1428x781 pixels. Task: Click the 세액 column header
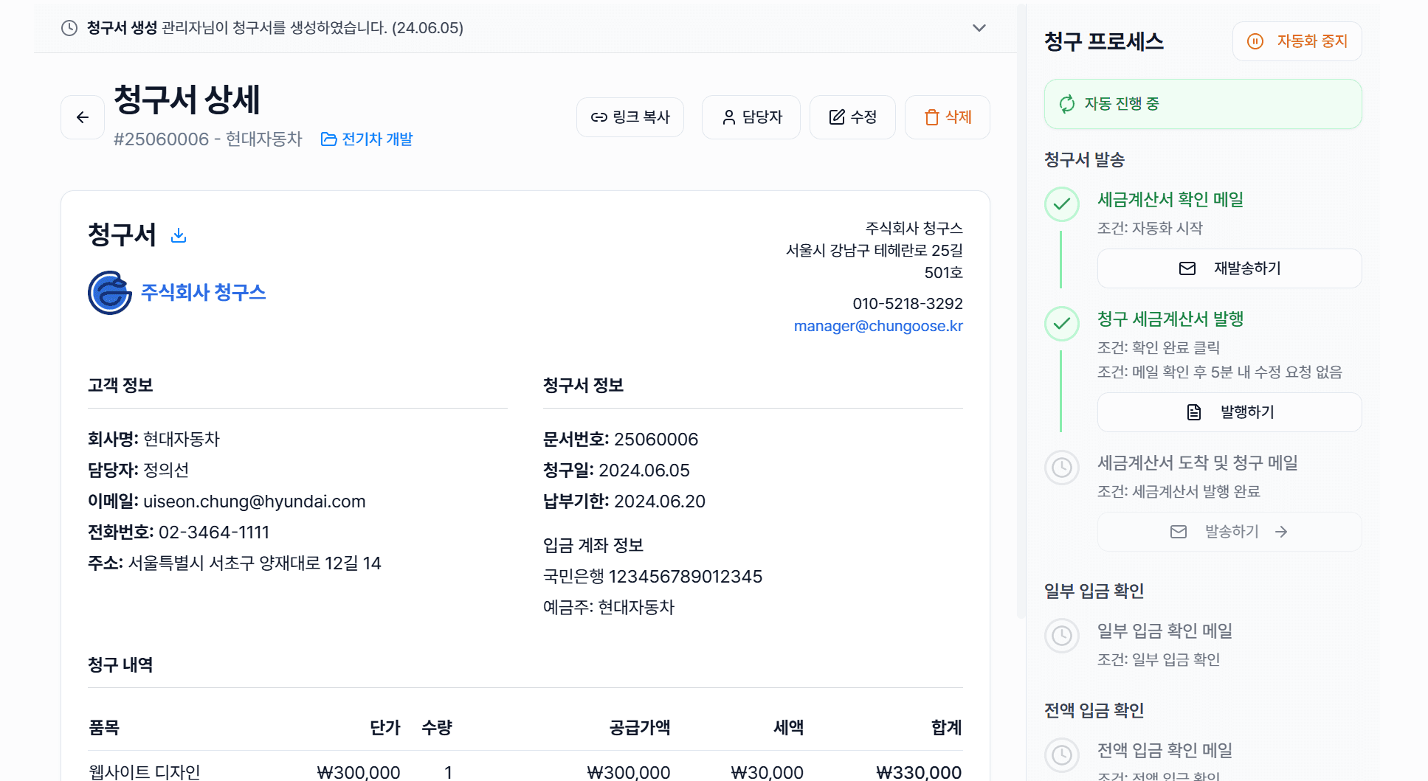(789, 728)
